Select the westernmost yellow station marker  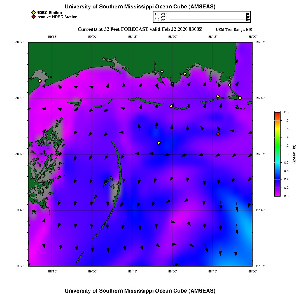pos(40,81)
